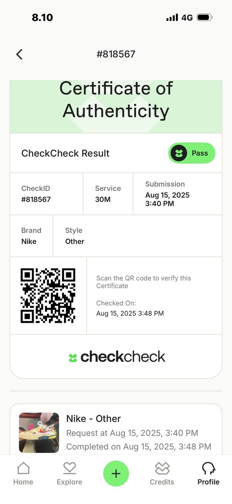Screen dimensions: 232x504
Task: Tap the Certificate of Authenticity header
Action: click(116, 100)
